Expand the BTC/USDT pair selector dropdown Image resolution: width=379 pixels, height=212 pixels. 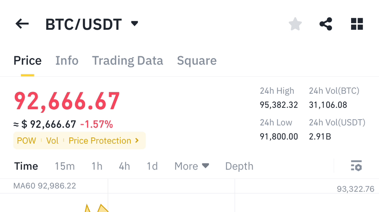tap(135, 24)
